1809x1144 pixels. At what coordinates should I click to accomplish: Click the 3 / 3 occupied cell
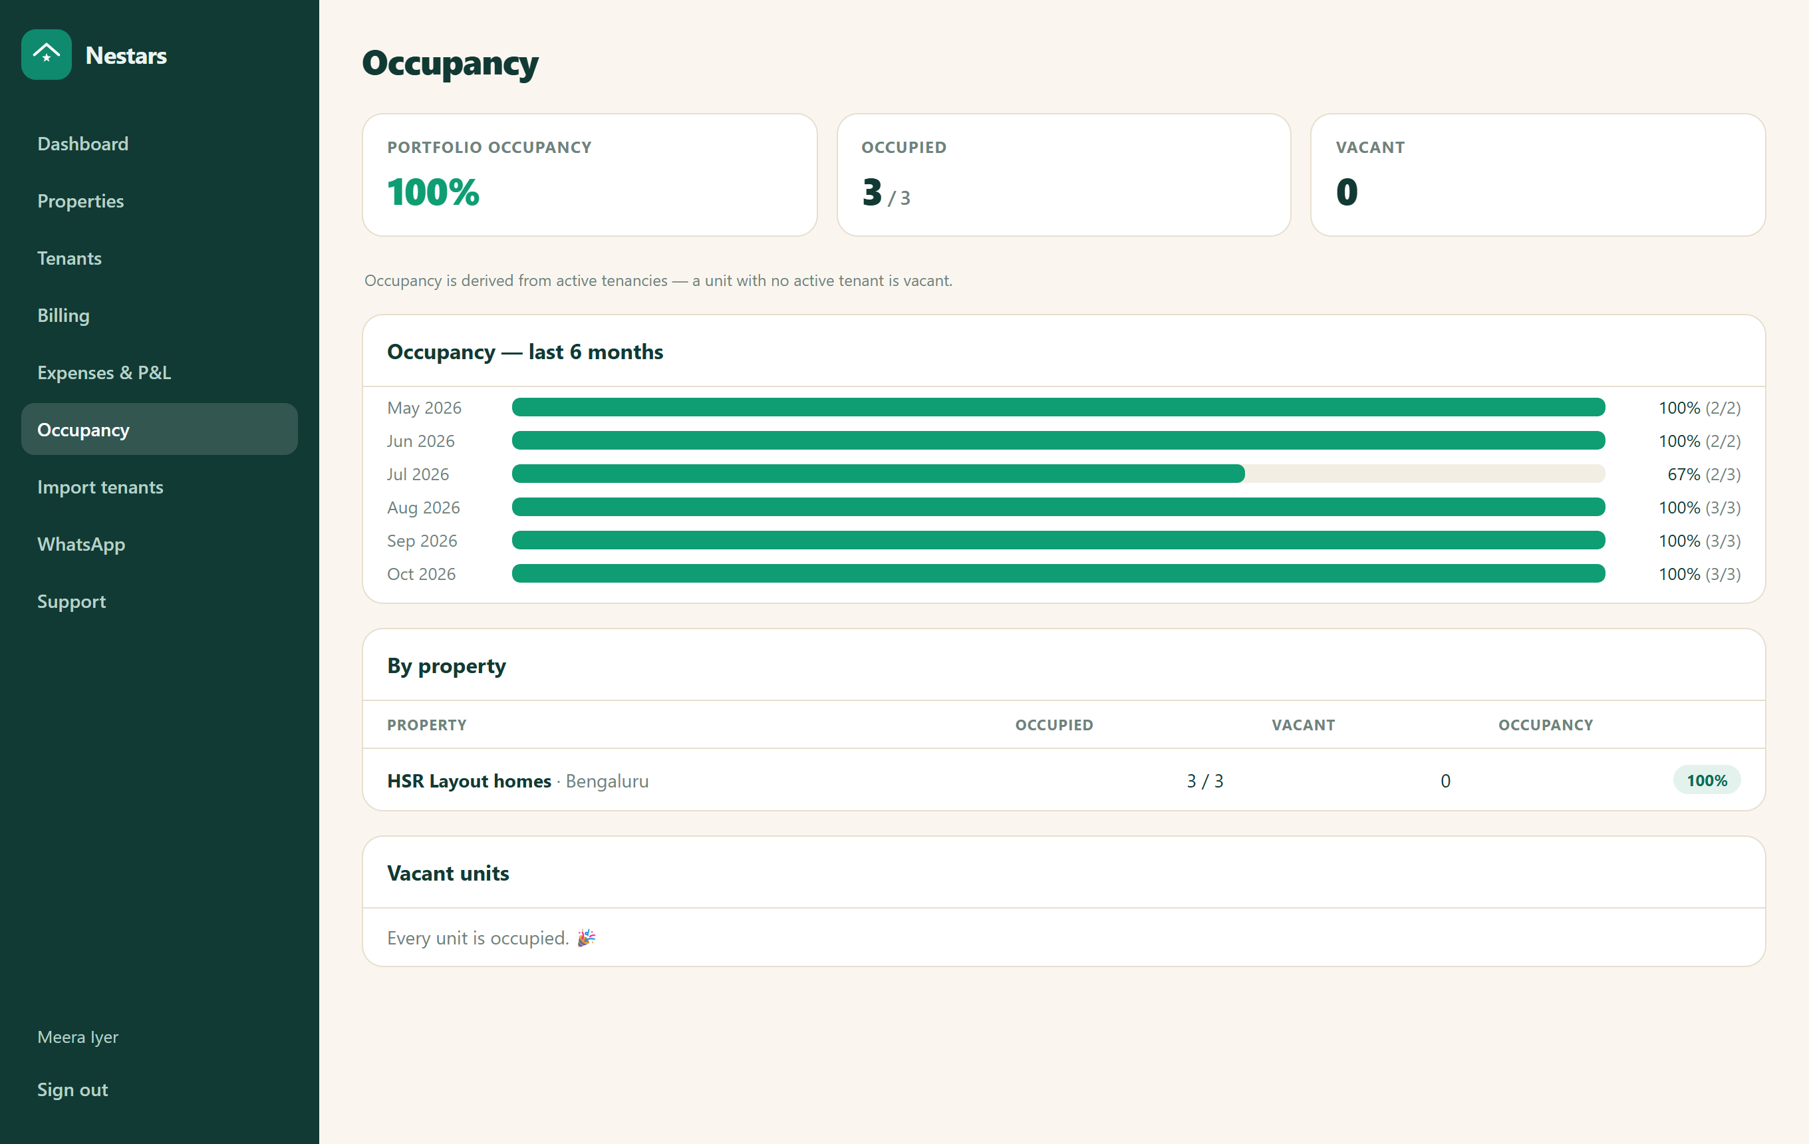[1205, 782]
